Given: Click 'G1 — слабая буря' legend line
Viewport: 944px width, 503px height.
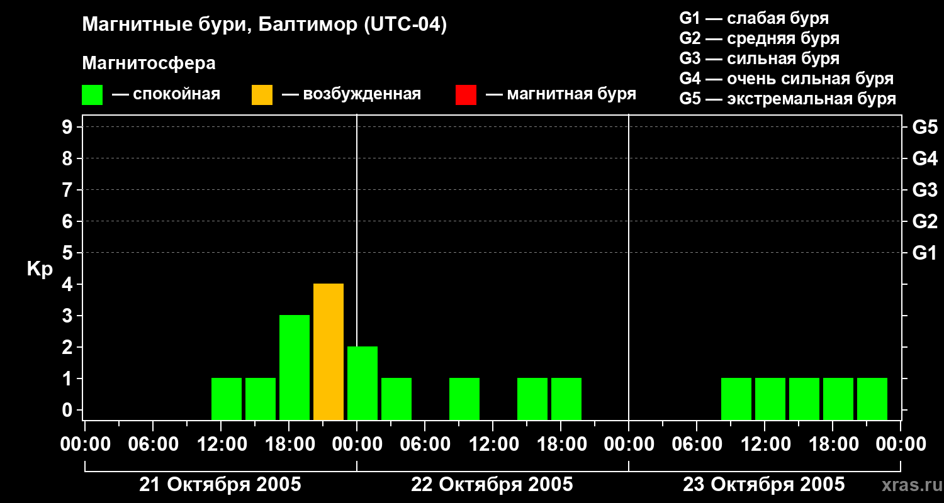Looking at the screenshot, I should point(754,18).
